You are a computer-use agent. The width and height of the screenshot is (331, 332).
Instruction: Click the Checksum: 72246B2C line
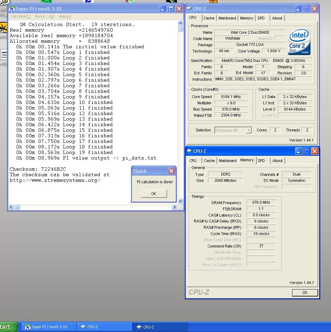38,169
